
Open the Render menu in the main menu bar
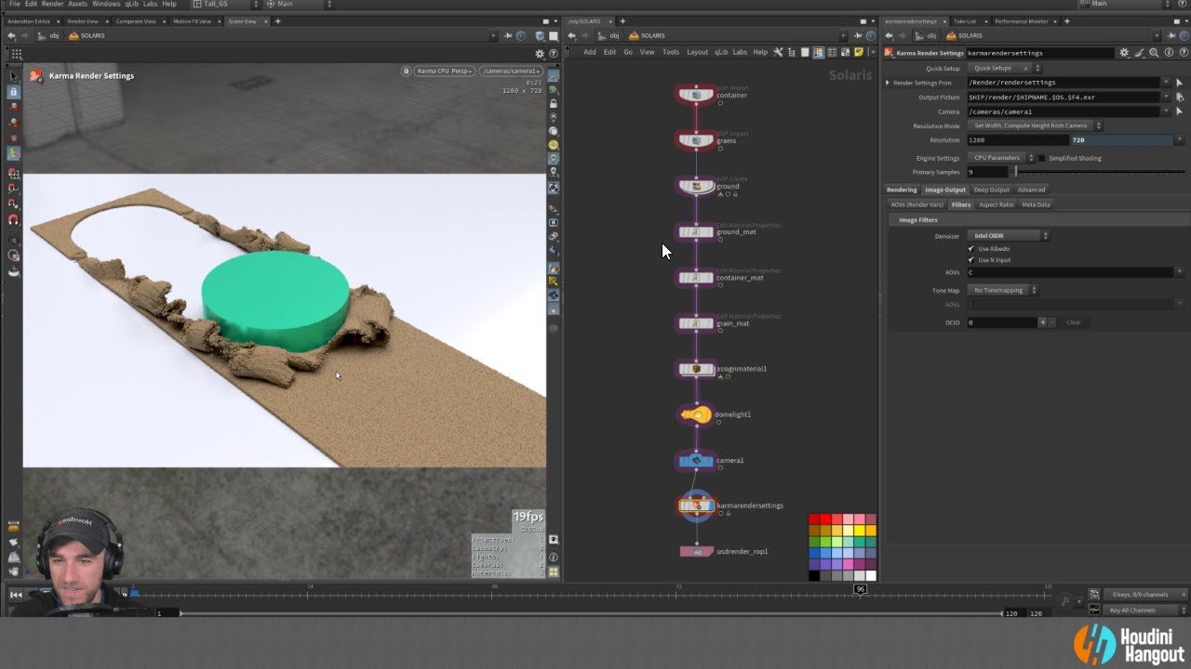click(53, 4)
